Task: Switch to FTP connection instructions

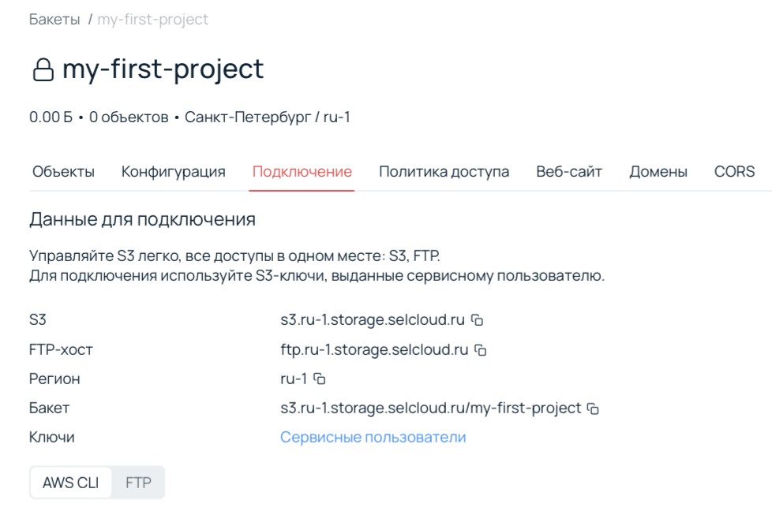Action: coord(138,483)
